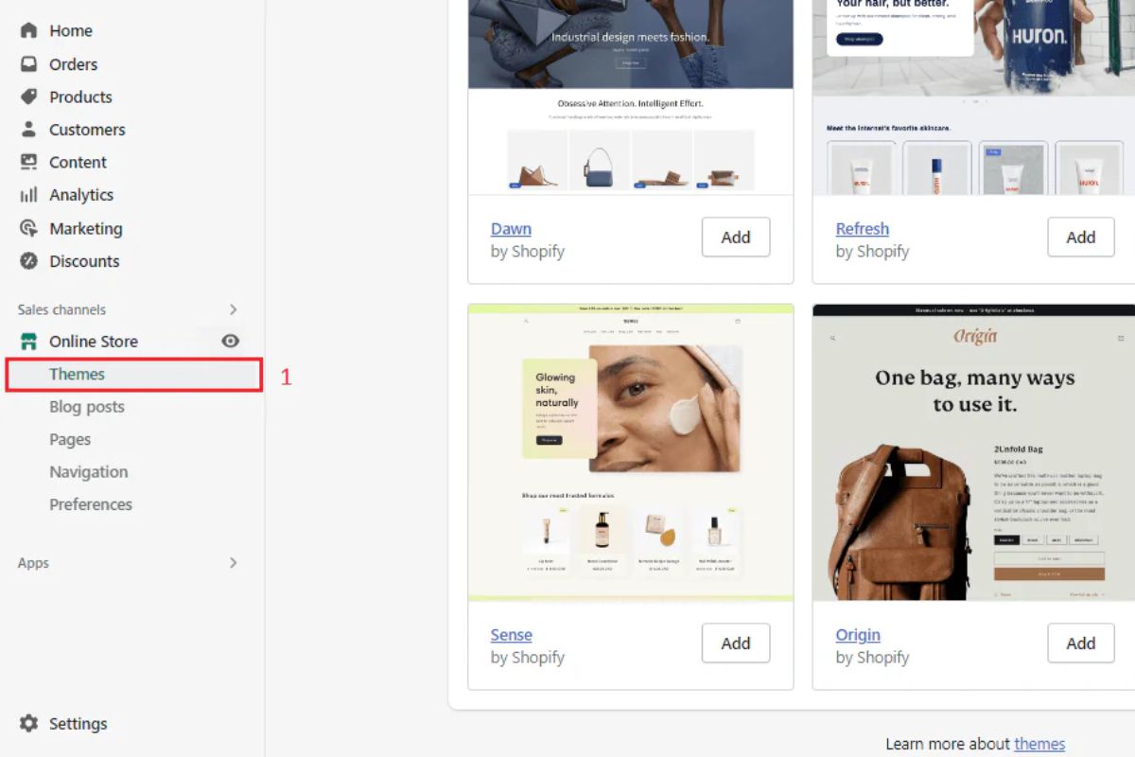Open Blog posts menu item
1135x757 pixels.
pyautogui.click(x=87, y=407)
